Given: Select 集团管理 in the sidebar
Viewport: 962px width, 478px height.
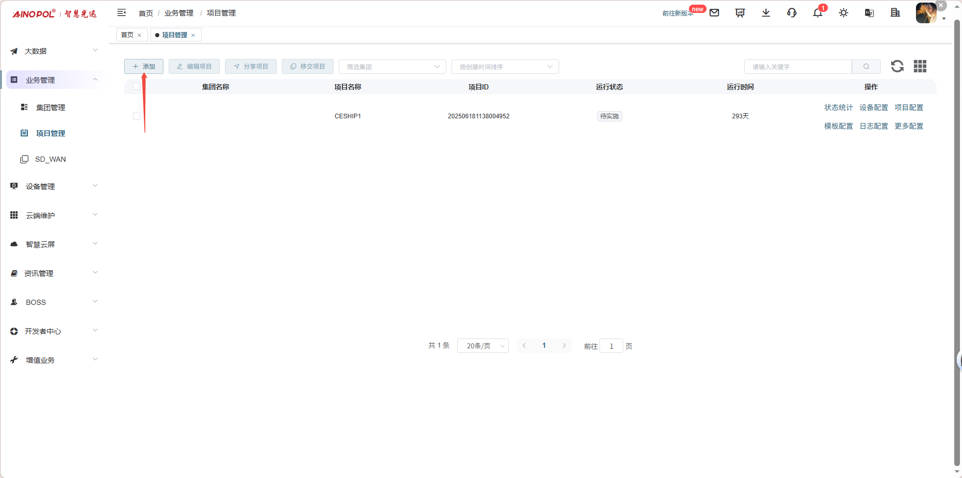Looking at the screenshot, I should (50, 107).
